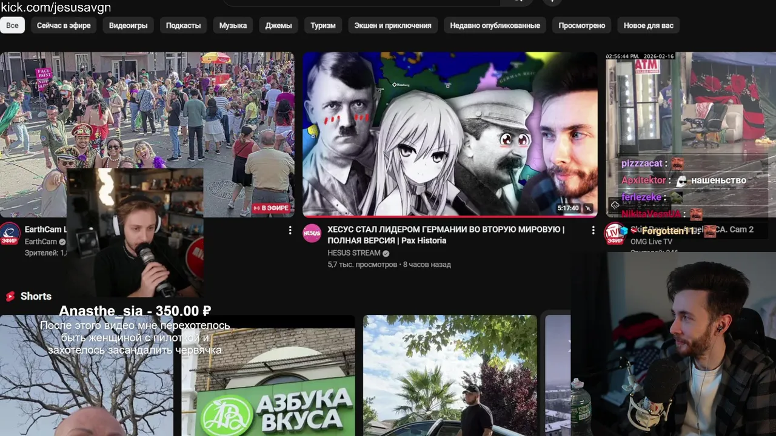Open "Экшен и приключения" chip
The image size is (776, 436).
[393, 25]
